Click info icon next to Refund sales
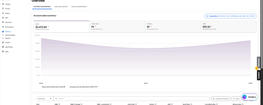The width and height of the screenshot is (263, 105). pyautogui.click(x=242, y=104)
